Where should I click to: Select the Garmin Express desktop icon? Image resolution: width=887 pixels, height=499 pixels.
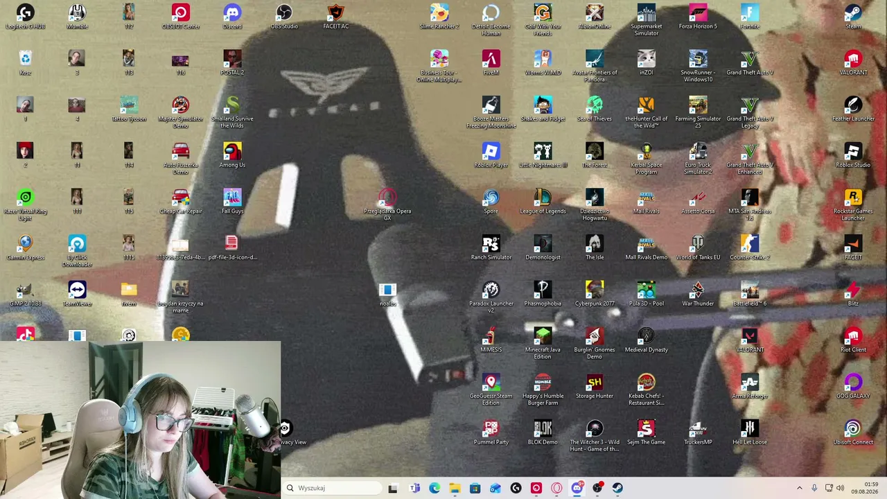(25, 248)
